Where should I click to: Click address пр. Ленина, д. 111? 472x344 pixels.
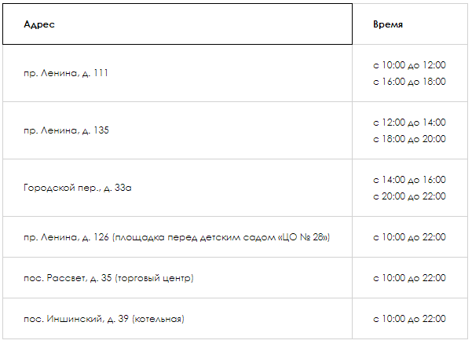pos(66,73)
